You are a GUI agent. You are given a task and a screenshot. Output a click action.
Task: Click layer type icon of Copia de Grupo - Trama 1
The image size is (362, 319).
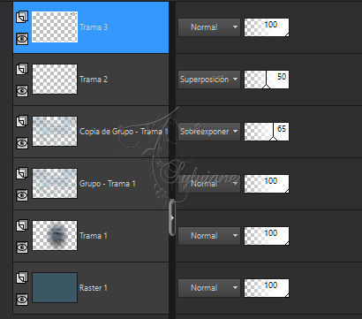(22, 122)
